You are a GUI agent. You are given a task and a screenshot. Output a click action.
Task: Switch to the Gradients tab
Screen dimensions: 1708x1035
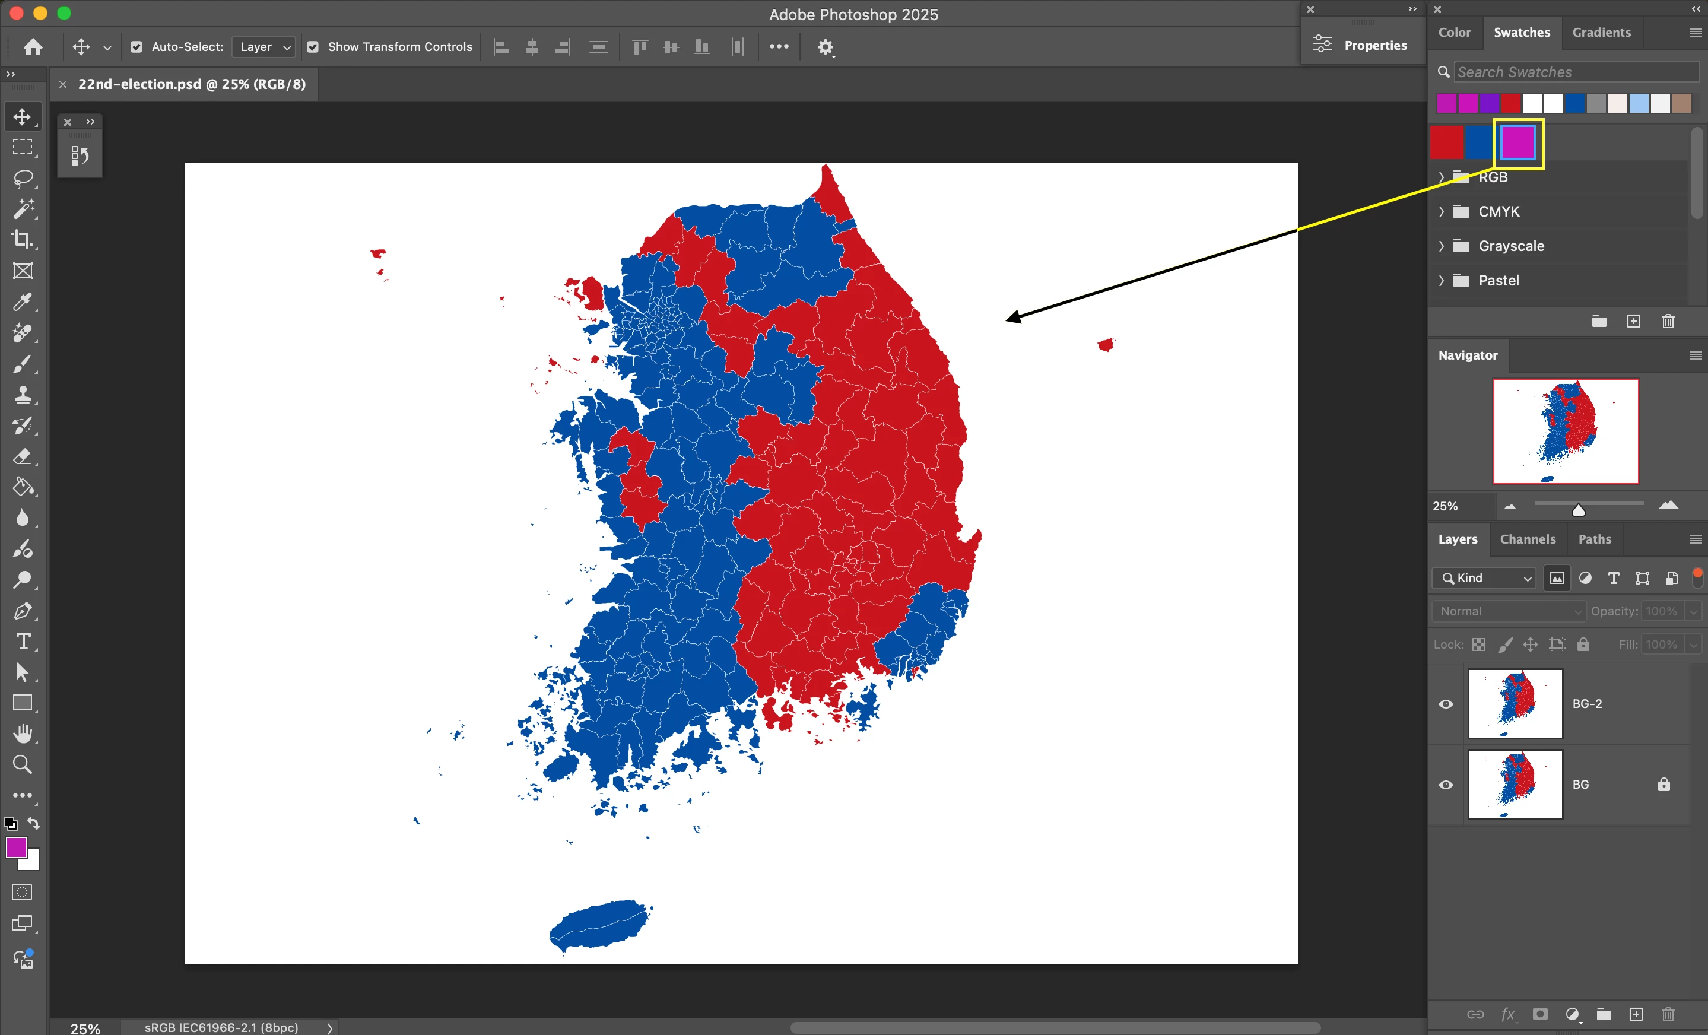pyautogui.click(x=1601, y=33)
